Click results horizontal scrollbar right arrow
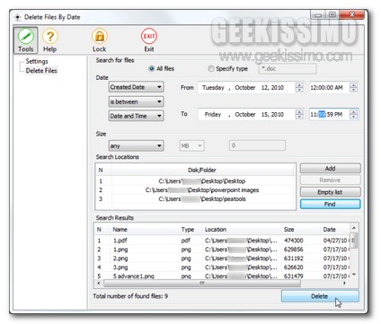Image resolution: width=381 pixels, height=324 pixels. (345, 283)
